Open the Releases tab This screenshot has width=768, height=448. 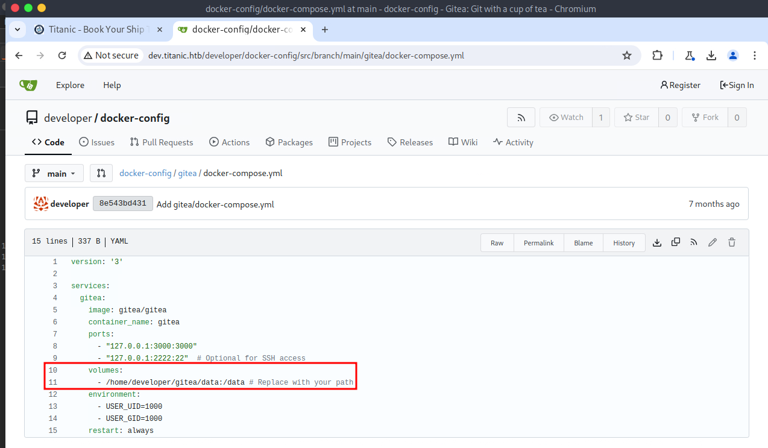tap(410, 142)
